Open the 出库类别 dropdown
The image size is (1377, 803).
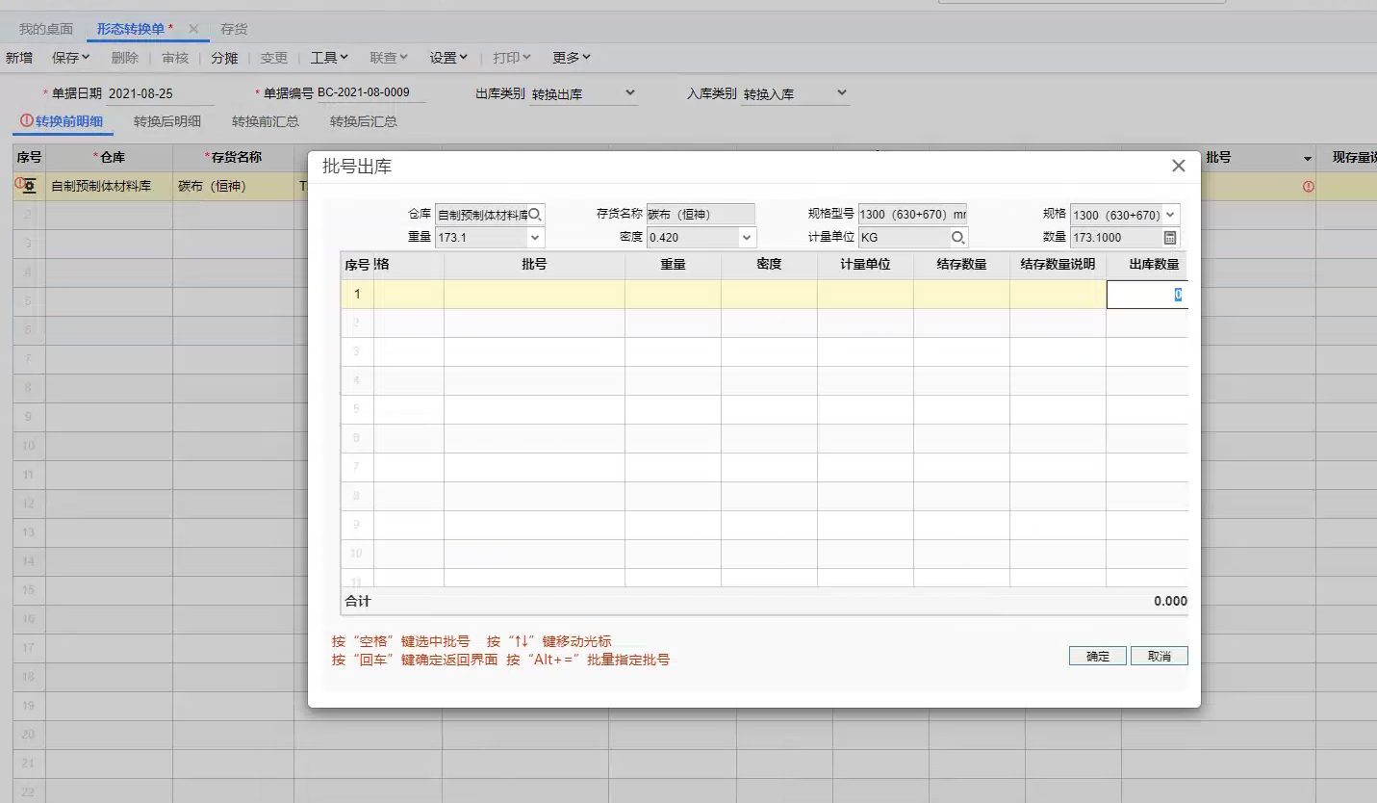630,93
